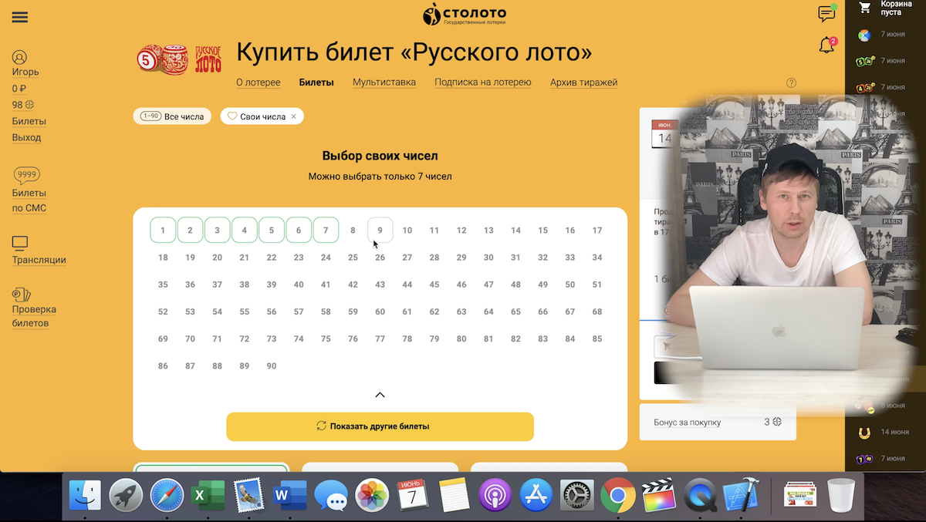
Task: Open System Preferences in the Dock
Action: click(x=576, y=494)
